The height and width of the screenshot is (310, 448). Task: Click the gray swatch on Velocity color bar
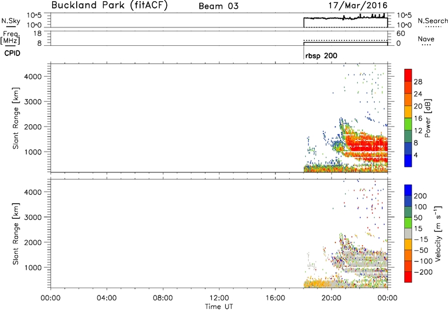pos(408,234)
